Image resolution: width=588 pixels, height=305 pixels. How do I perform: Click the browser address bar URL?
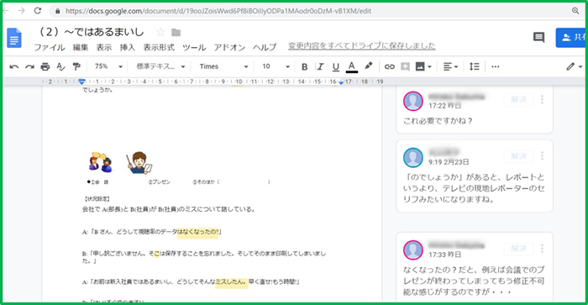[218, 11]
